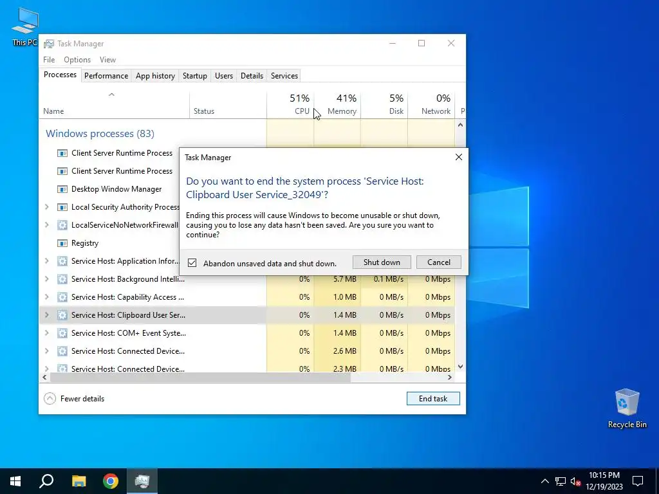The image size is (659, 494).
Task: Open the notification center icon
Action: [x=638, y=481]
